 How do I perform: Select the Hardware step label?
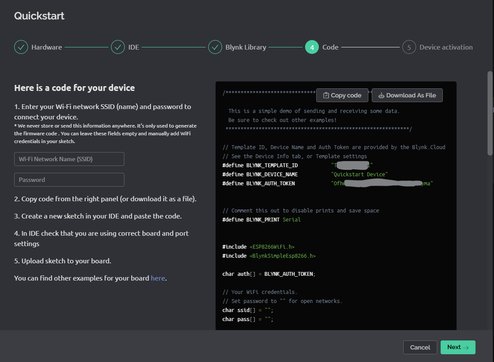pyautogui.click(x=46, y=47)
